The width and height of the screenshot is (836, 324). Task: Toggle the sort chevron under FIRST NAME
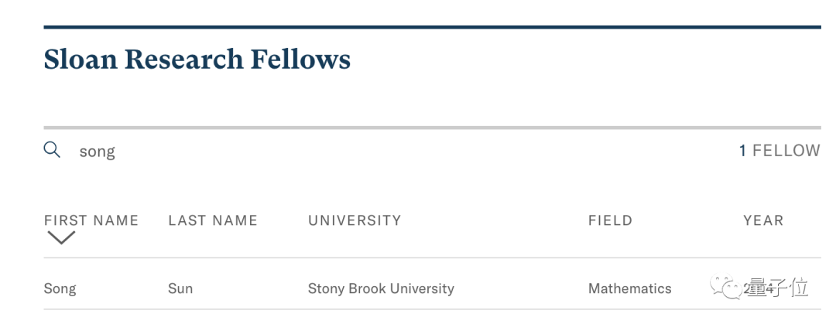tap(61, 238)
